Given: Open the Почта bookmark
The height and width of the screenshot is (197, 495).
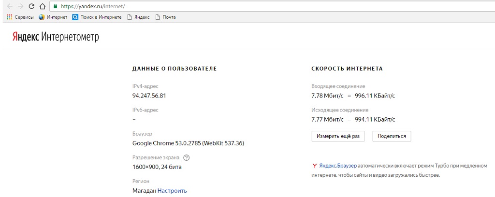Looking at the screenshot, I should pyautogui.click(x=165, y=17).
